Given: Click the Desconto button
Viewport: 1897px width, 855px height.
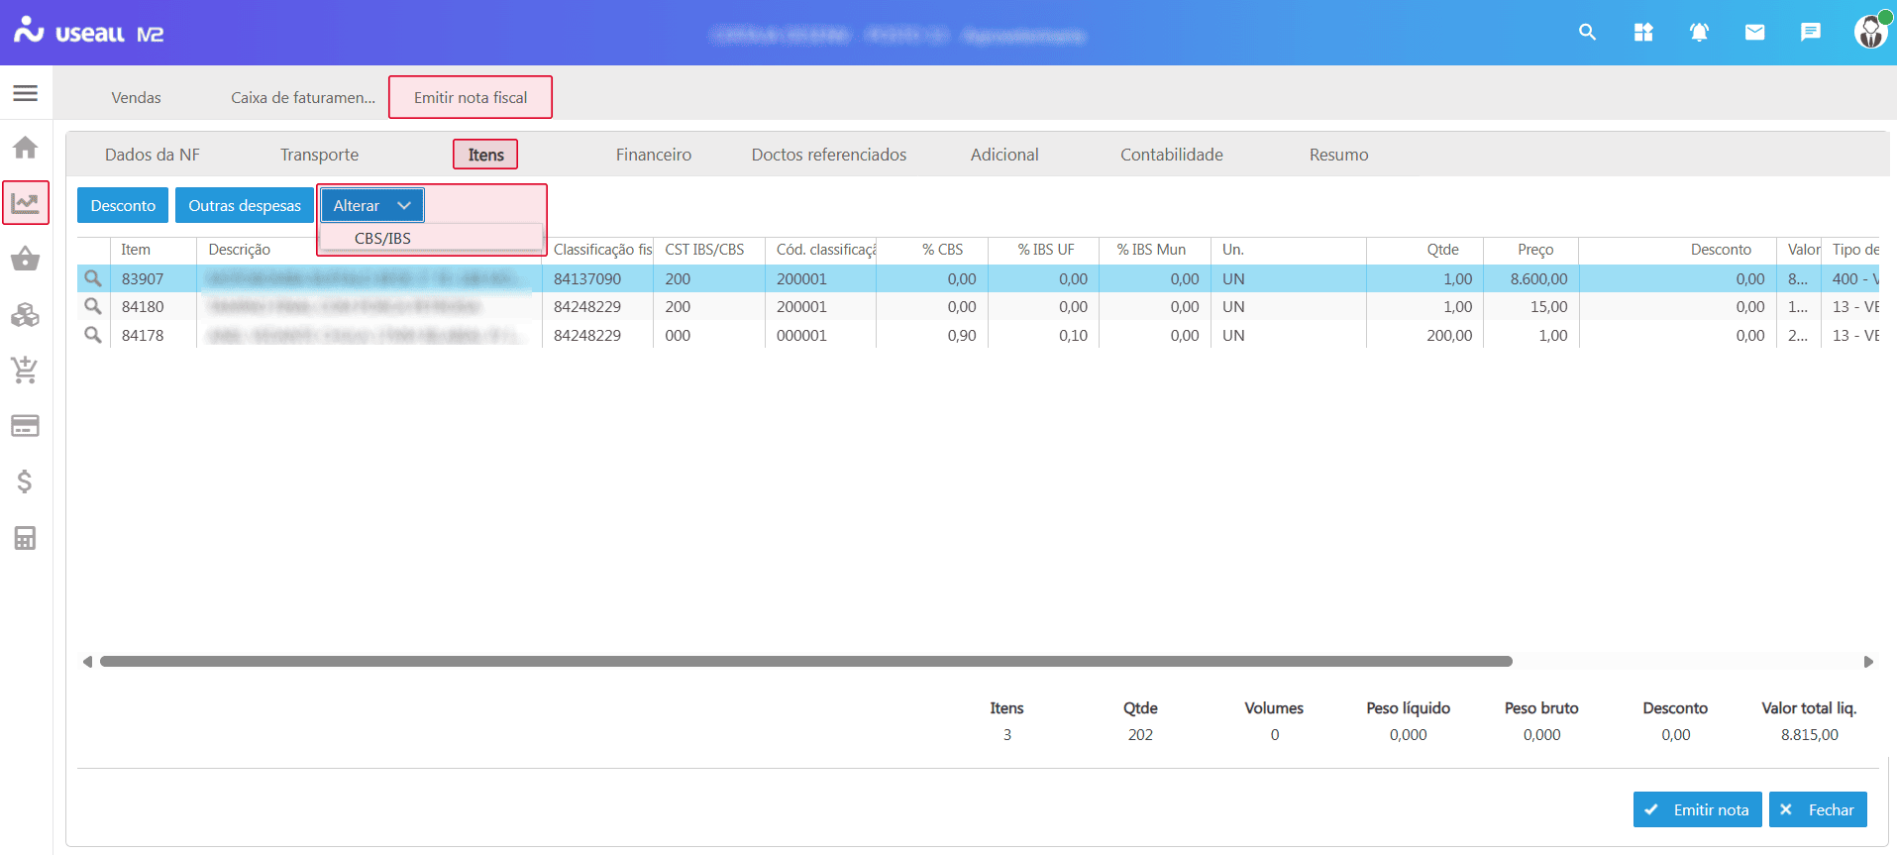Looking at the screenshot, I should (123, 205).
